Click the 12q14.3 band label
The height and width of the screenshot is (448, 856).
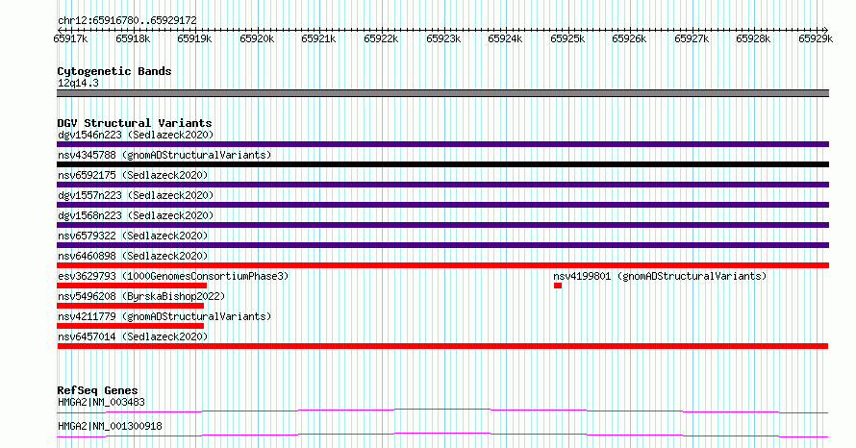click(78, 83)
